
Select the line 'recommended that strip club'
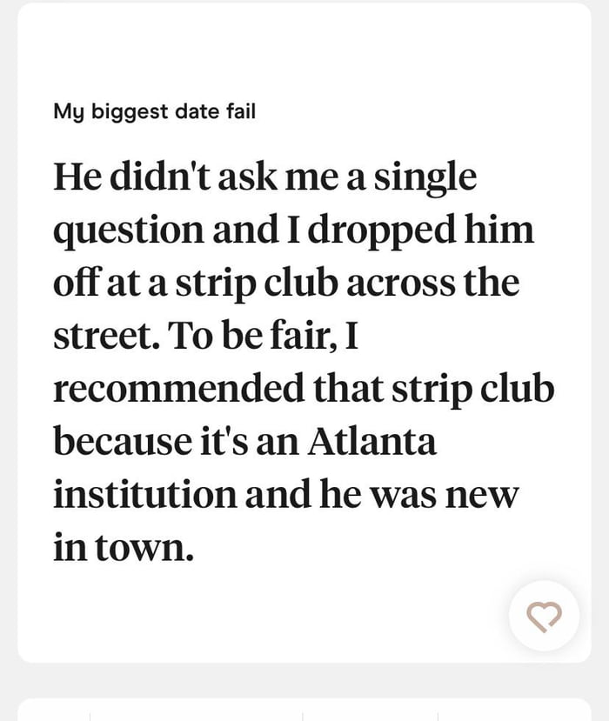tap(303, 389)
